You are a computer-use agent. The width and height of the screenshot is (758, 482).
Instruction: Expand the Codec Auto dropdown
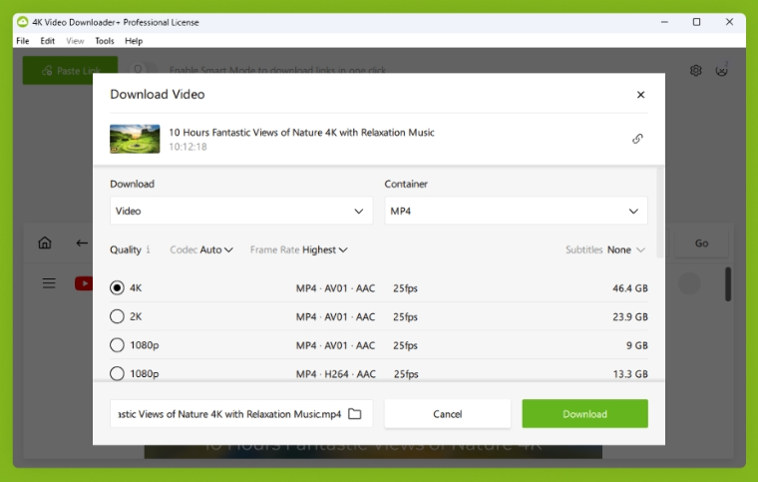click(201, 250)
